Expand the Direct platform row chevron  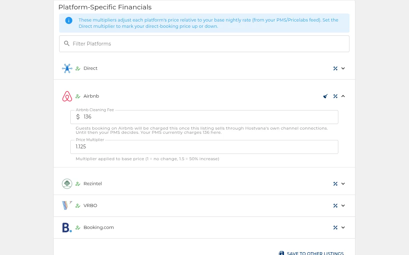(x=343, y=68)
